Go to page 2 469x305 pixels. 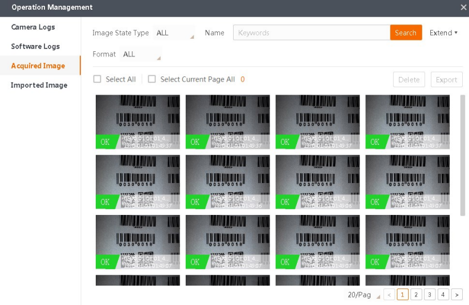click(x=416, y=295)
